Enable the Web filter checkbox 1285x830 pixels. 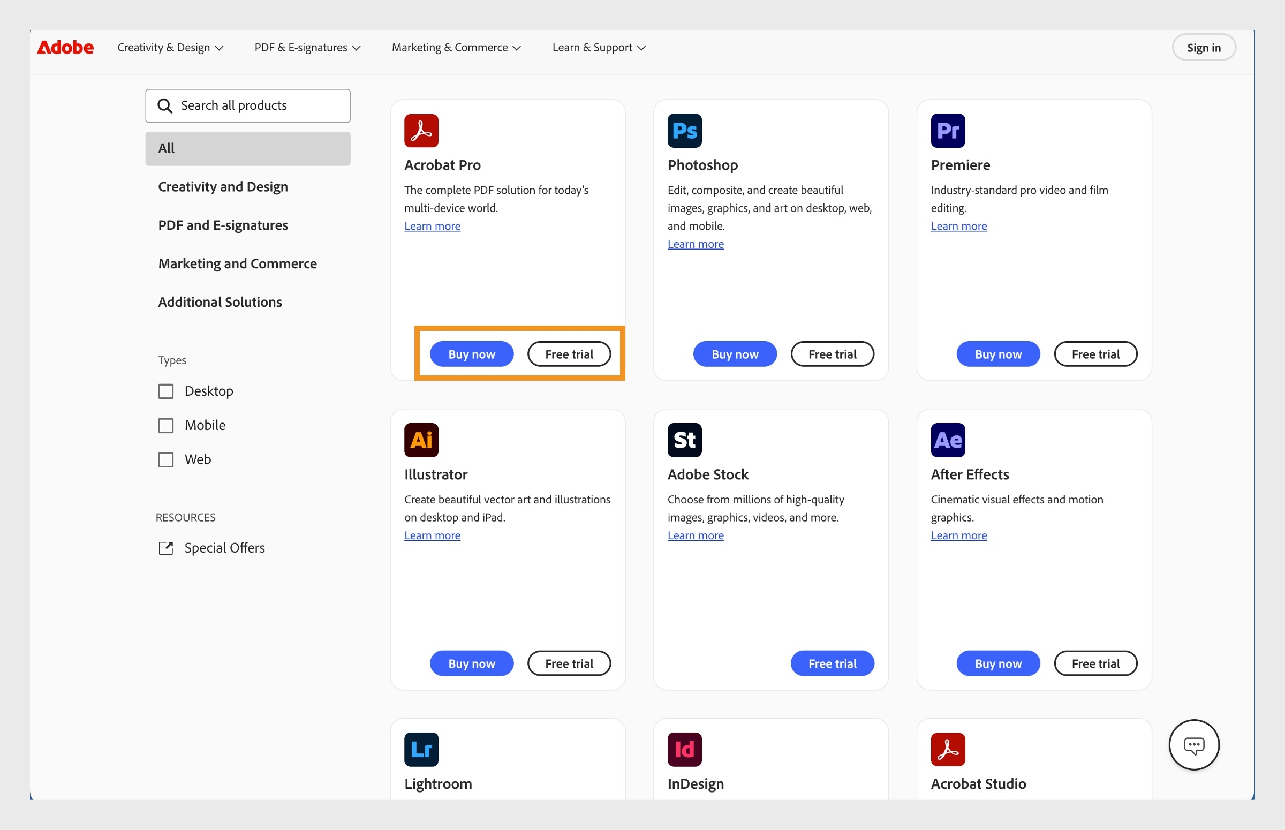point(165,460)
